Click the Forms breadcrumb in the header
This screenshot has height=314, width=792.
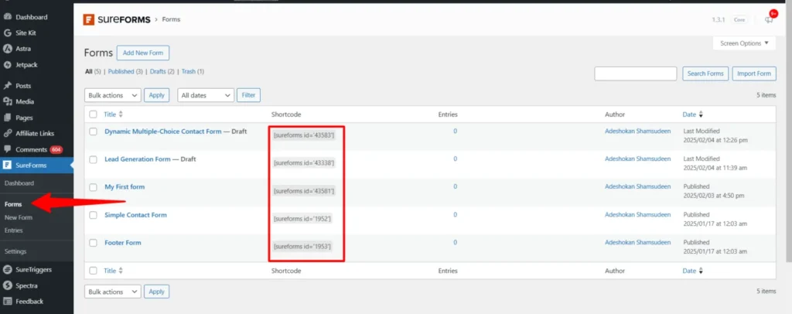click(x=171, y=19)
